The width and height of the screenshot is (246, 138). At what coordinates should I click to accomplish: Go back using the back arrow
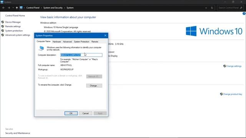coord(3,8)
